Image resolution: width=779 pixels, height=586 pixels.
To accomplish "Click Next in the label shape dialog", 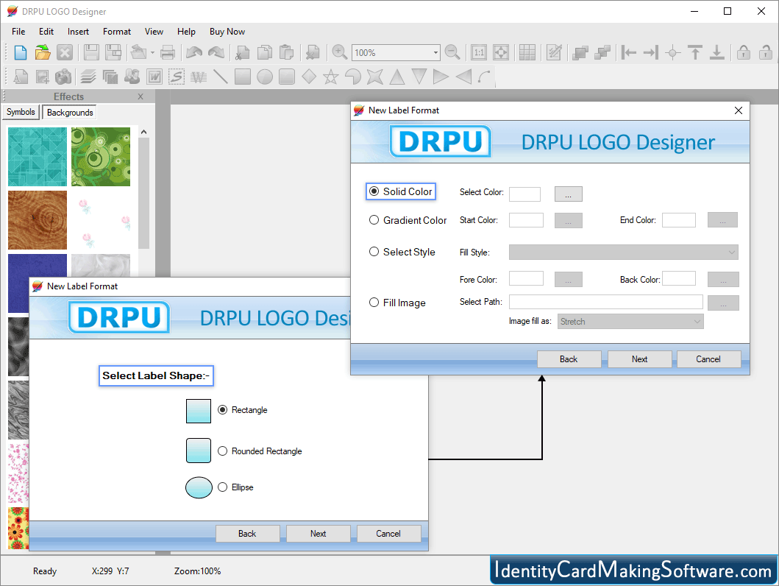I will [318, 533].
